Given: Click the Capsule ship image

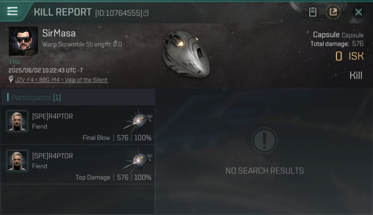Looking at the screenshot, I should (186, 54).
